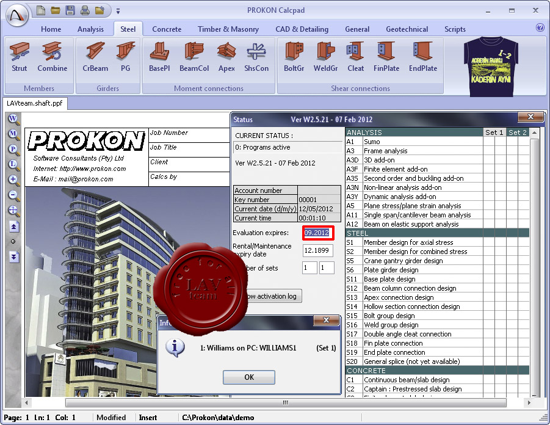The height and width of the screenshot is (425, 550).
Task: Select the 'Frame analysis' row
Action: point(437,151)
